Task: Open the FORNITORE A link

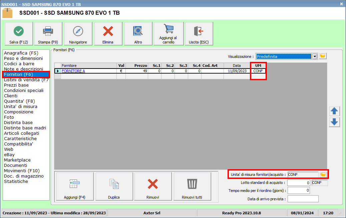Action: 73,71
